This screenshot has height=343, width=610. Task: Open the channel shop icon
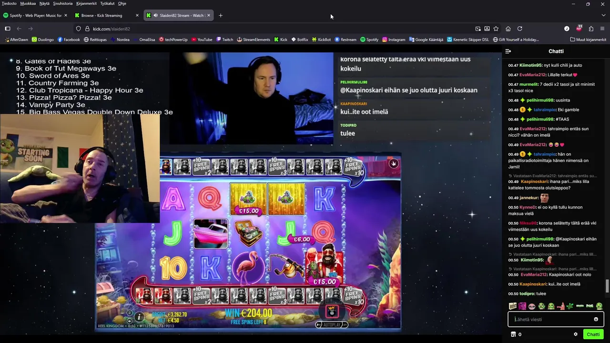click(513, 334)
